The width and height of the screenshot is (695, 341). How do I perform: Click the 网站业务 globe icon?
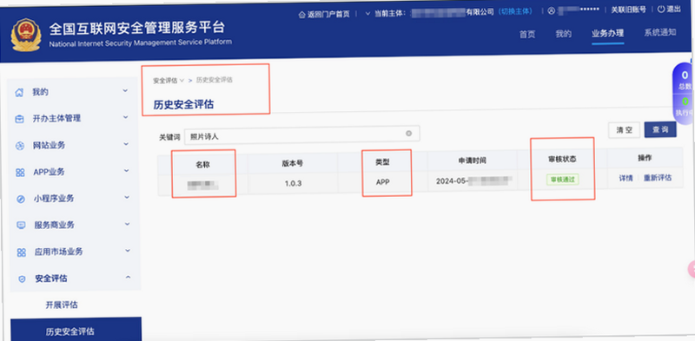[19, 146]
